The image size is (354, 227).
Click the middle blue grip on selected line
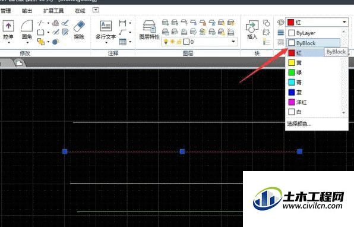coord(182,152)
